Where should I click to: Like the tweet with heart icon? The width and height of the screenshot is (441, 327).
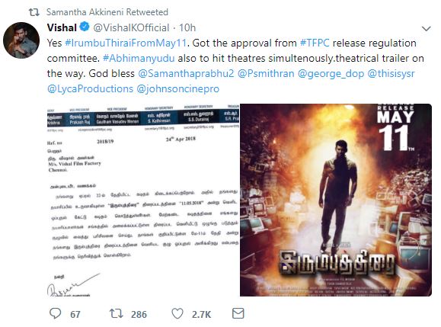tap(177, 313)
